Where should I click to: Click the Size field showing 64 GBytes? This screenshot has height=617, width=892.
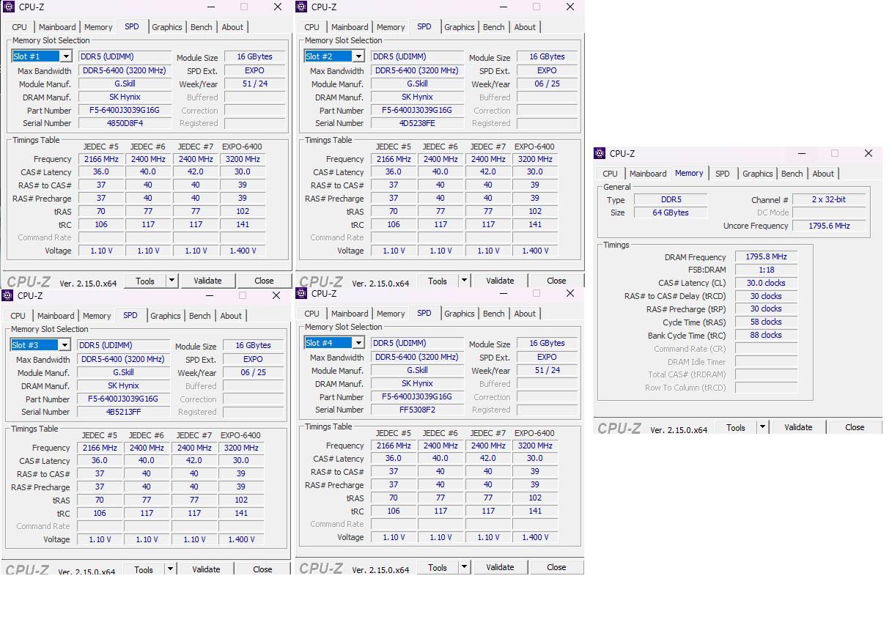671,213
